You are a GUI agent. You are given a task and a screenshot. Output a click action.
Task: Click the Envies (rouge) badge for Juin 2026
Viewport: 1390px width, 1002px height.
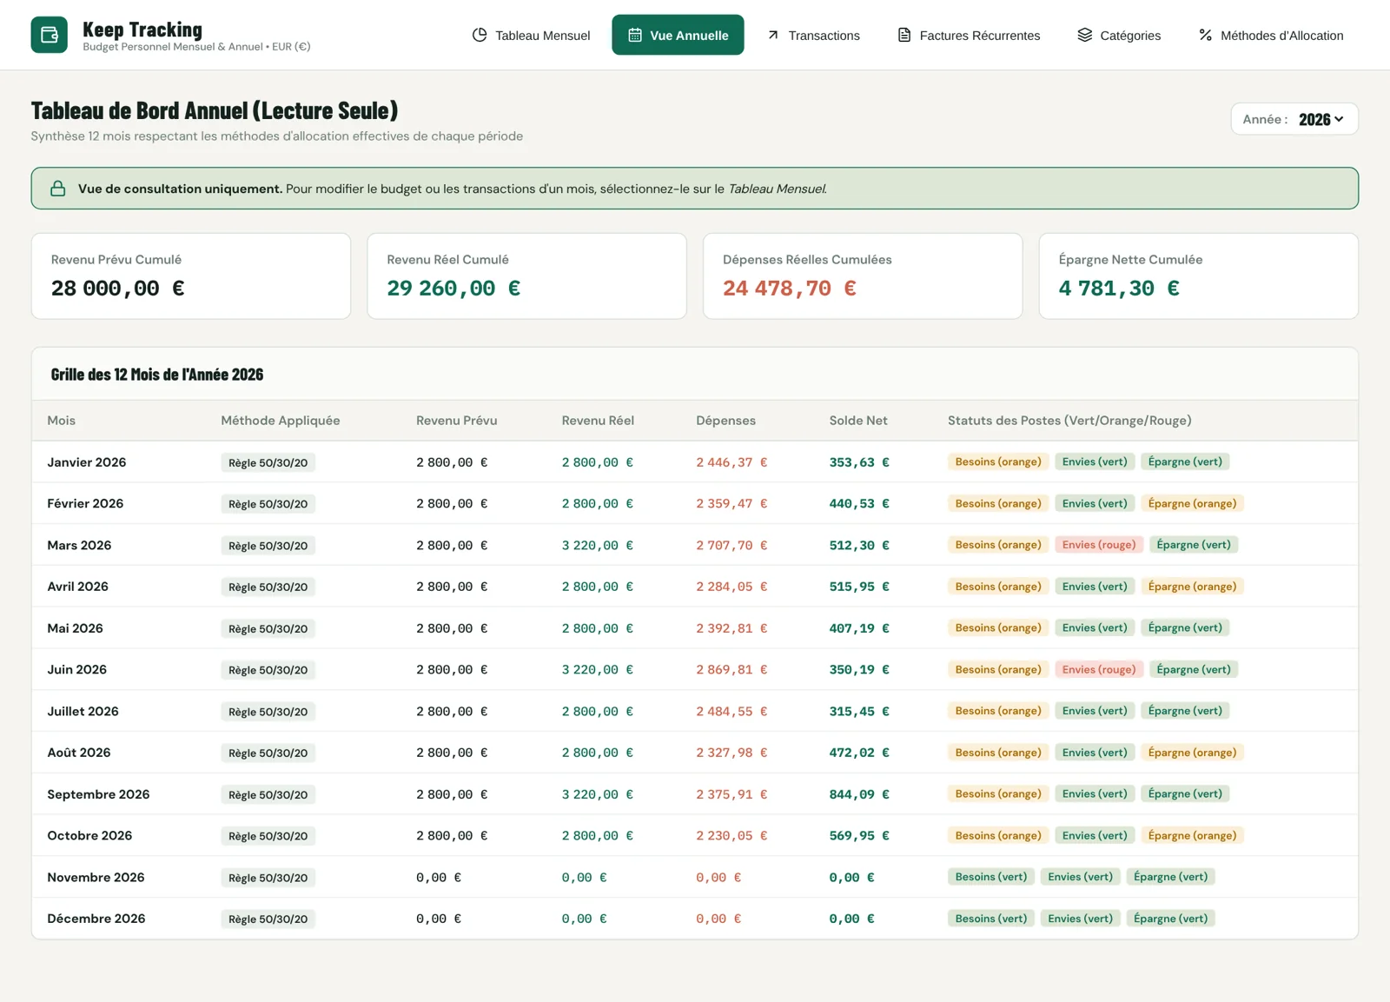pyautogui.click(x=1099, y=669)
